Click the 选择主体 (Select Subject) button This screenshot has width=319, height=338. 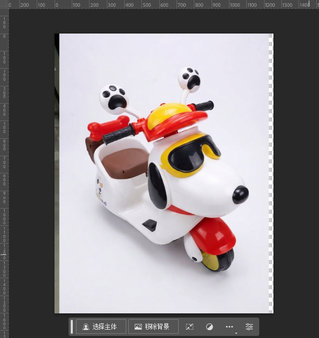click(101, 327)
